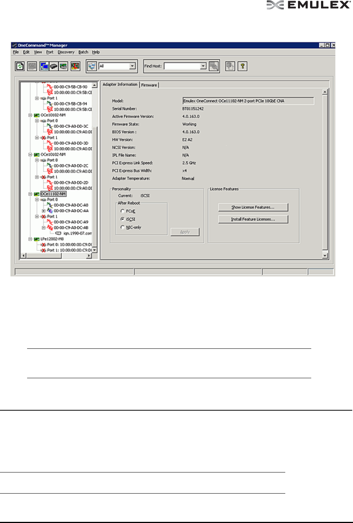Image resolution: width=353 pixels, height=523 pixels.
Task: Open the Edit menu
Action: click(x=26, y=52)
